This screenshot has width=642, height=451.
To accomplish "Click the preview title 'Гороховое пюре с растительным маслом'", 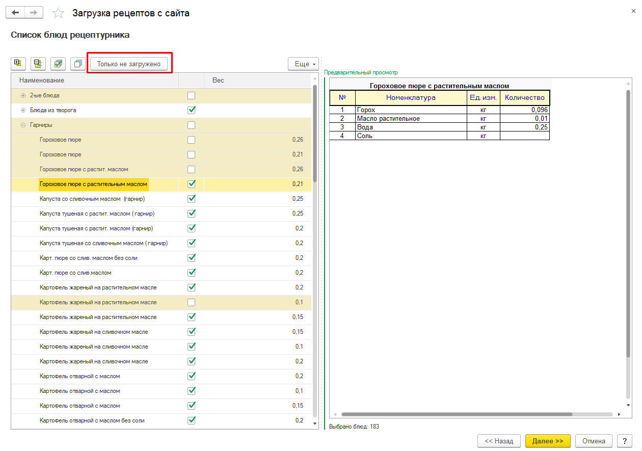I will click(439, 86).
